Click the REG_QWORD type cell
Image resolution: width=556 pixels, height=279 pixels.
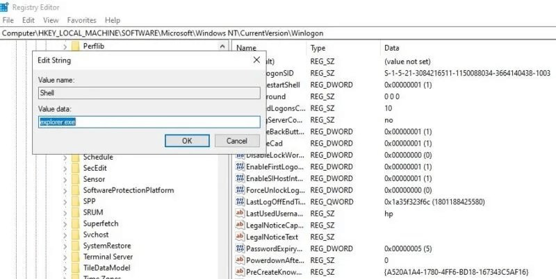(332, 202)
